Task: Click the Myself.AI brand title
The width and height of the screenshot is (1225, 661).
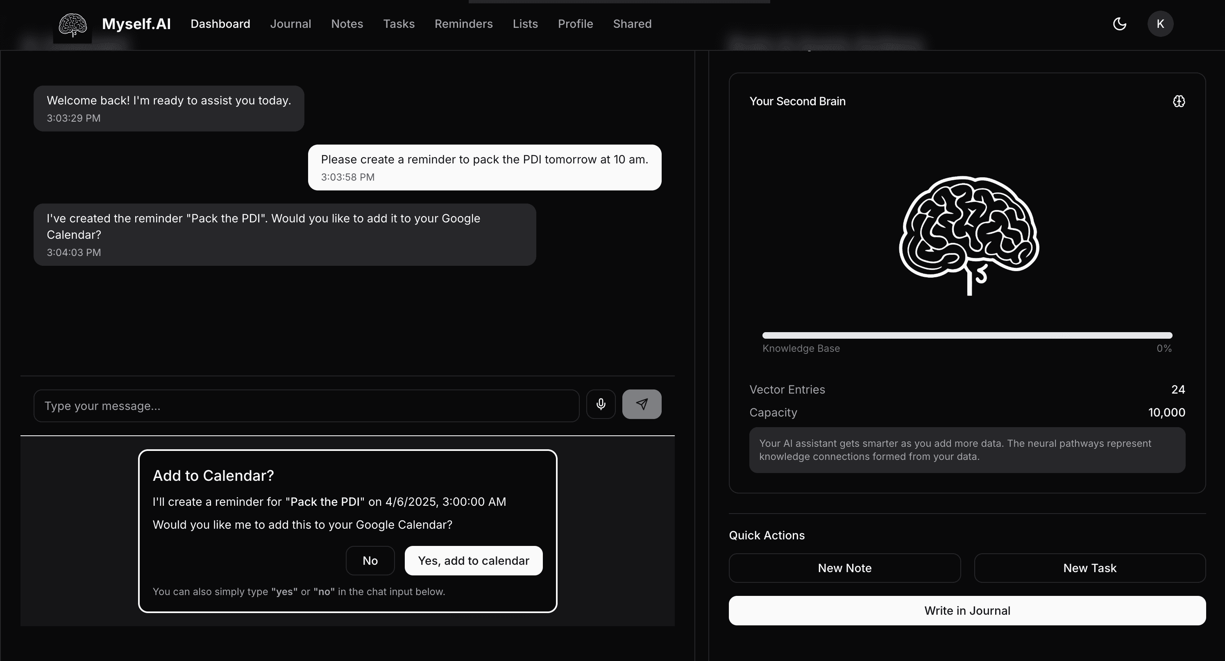Action: click(x=136, y=24)
